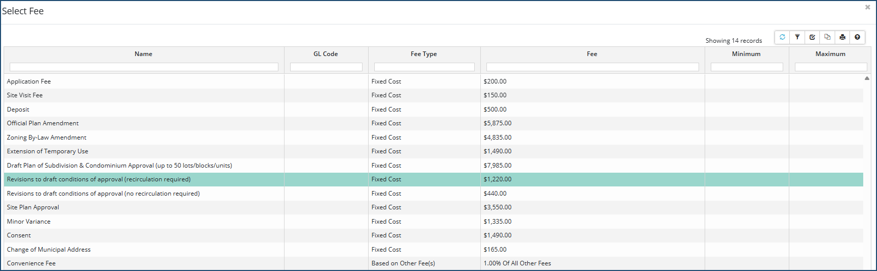The width and height of the screenshot is (877, 271).
Task: Select the Convenience Fee row
Action: [32, 263]
